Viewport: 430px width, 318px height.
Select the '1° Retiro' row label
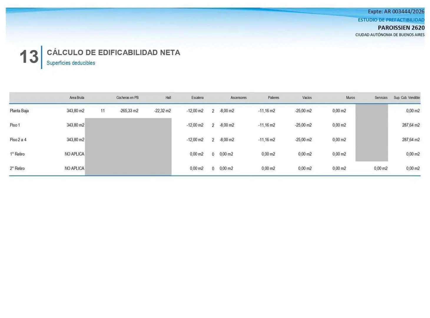click(17, 154)
